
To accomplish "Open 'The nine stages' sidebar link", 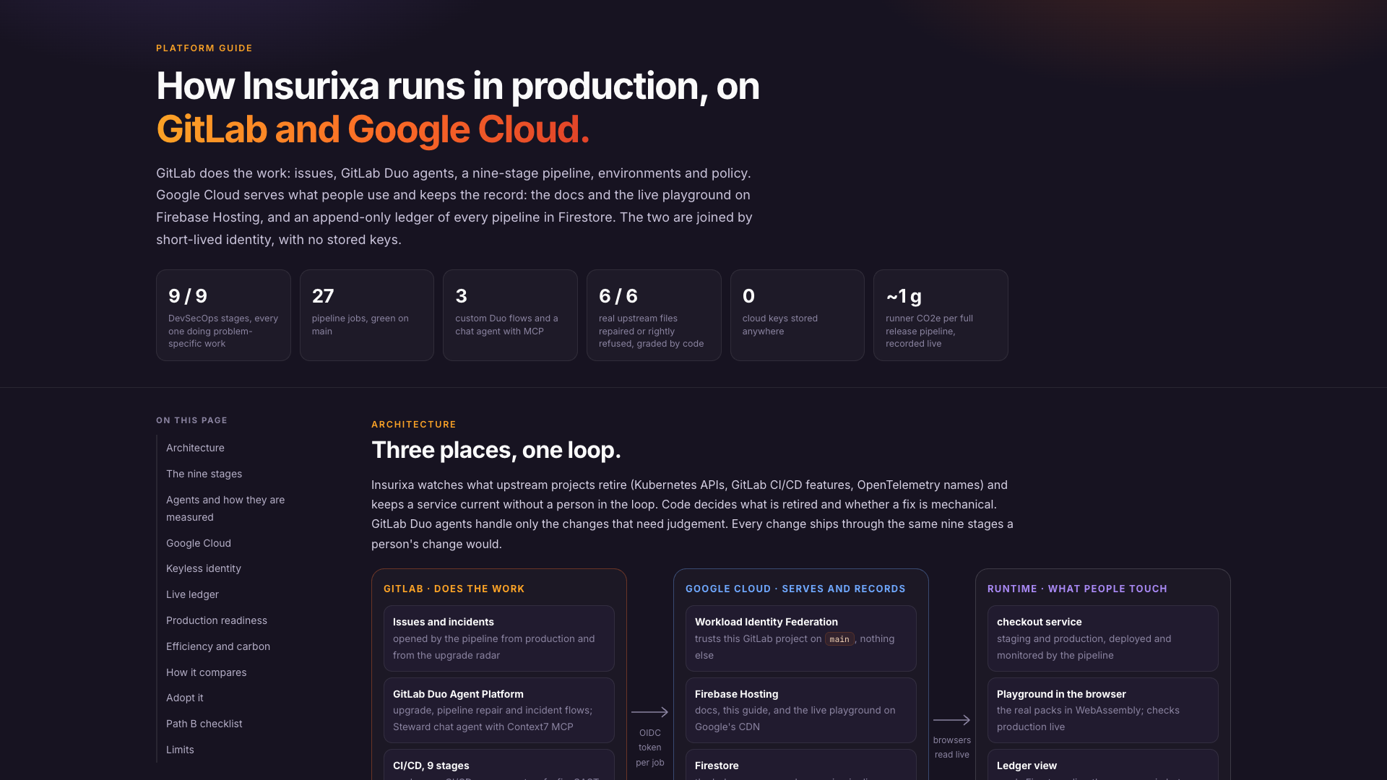I will [x=204, y=474].
